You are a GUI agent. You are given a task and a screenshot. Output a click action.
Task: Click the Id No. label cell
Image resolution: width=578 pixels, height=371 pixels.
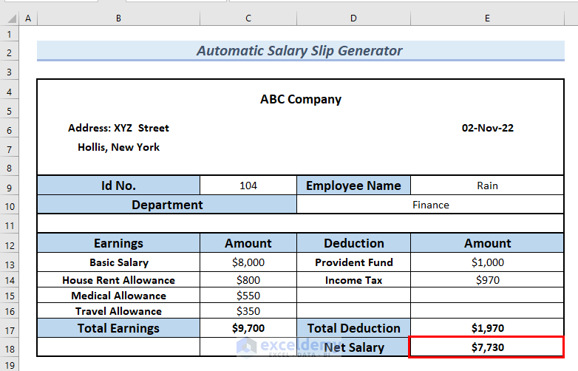click(x=118, y=185)
